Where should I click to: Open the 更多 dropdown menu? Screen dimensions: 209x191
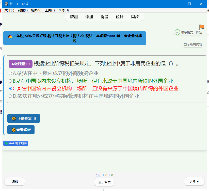click(x=194, y=181)
